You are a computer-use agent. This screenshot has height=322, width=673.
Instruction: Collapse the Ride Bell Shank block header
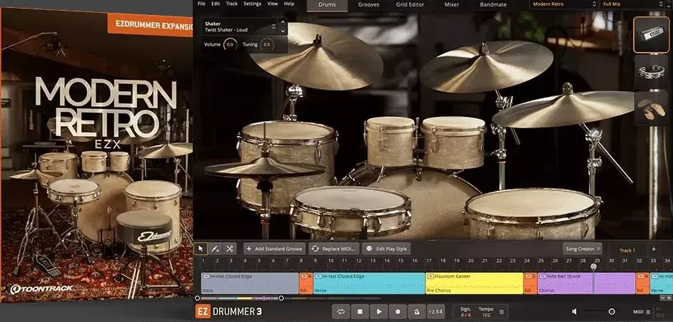tap(542, 276)
